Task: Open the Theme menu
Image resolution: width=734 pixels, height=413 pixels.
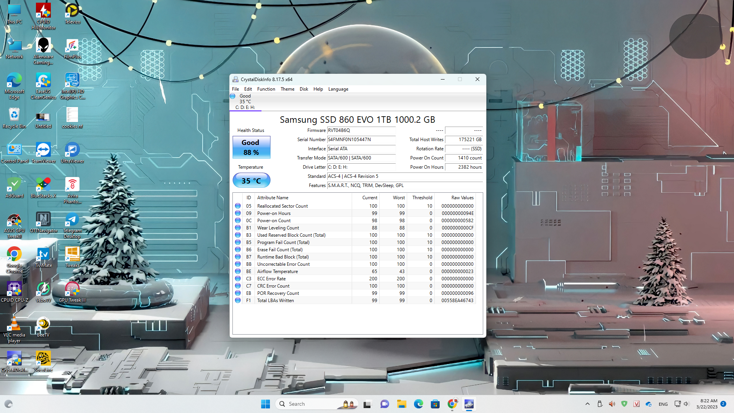Action: [287, 89]
